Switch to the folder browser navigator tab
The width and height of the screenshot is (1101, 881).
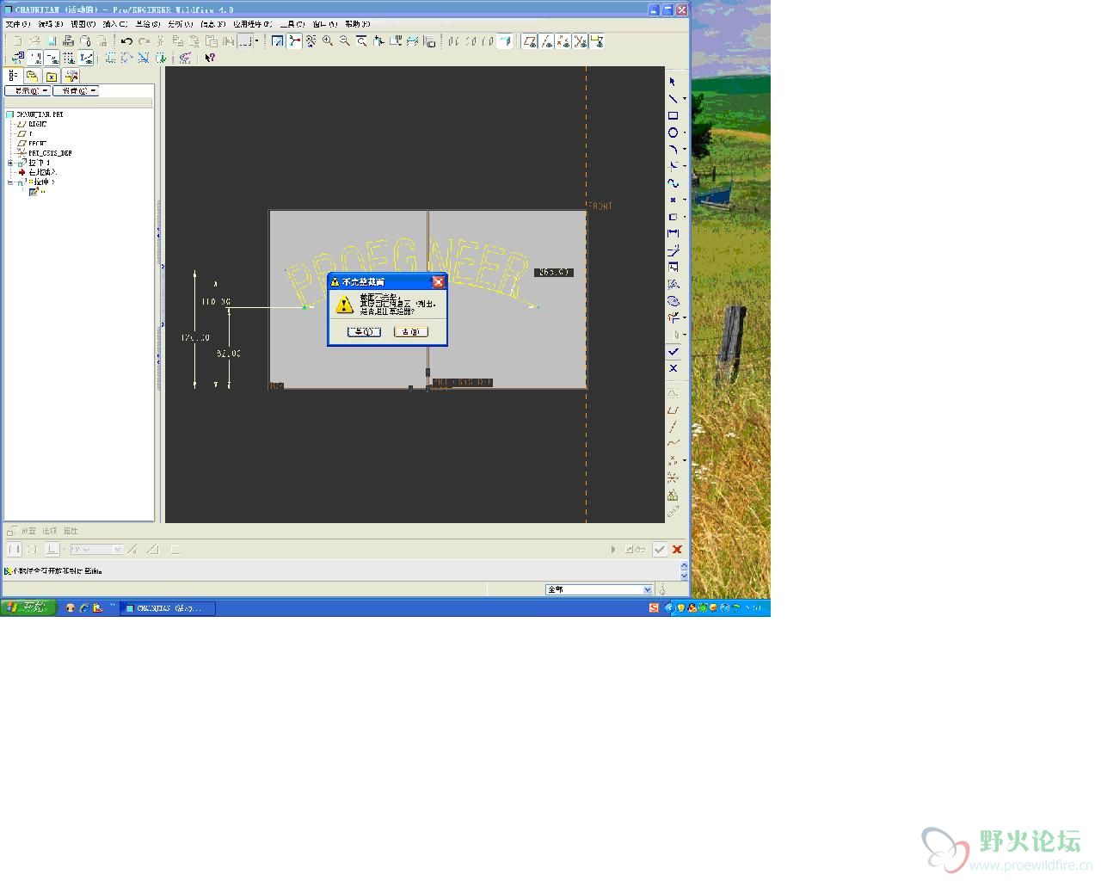coord(32,76)
